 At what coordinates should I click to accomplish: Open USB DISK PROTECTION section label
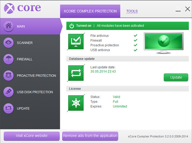[35, 92]
